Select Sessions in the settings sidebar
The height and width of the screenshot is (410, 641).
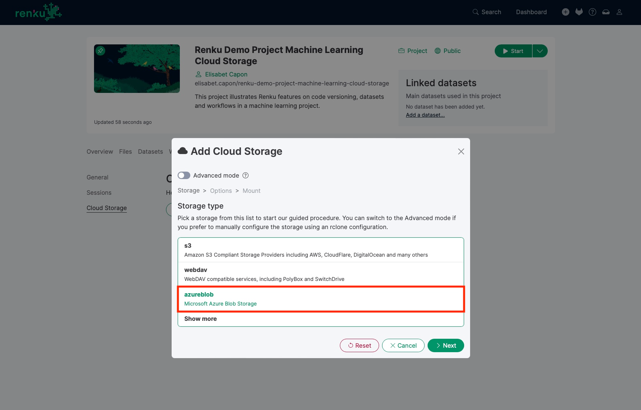click(x=99, y=193)
